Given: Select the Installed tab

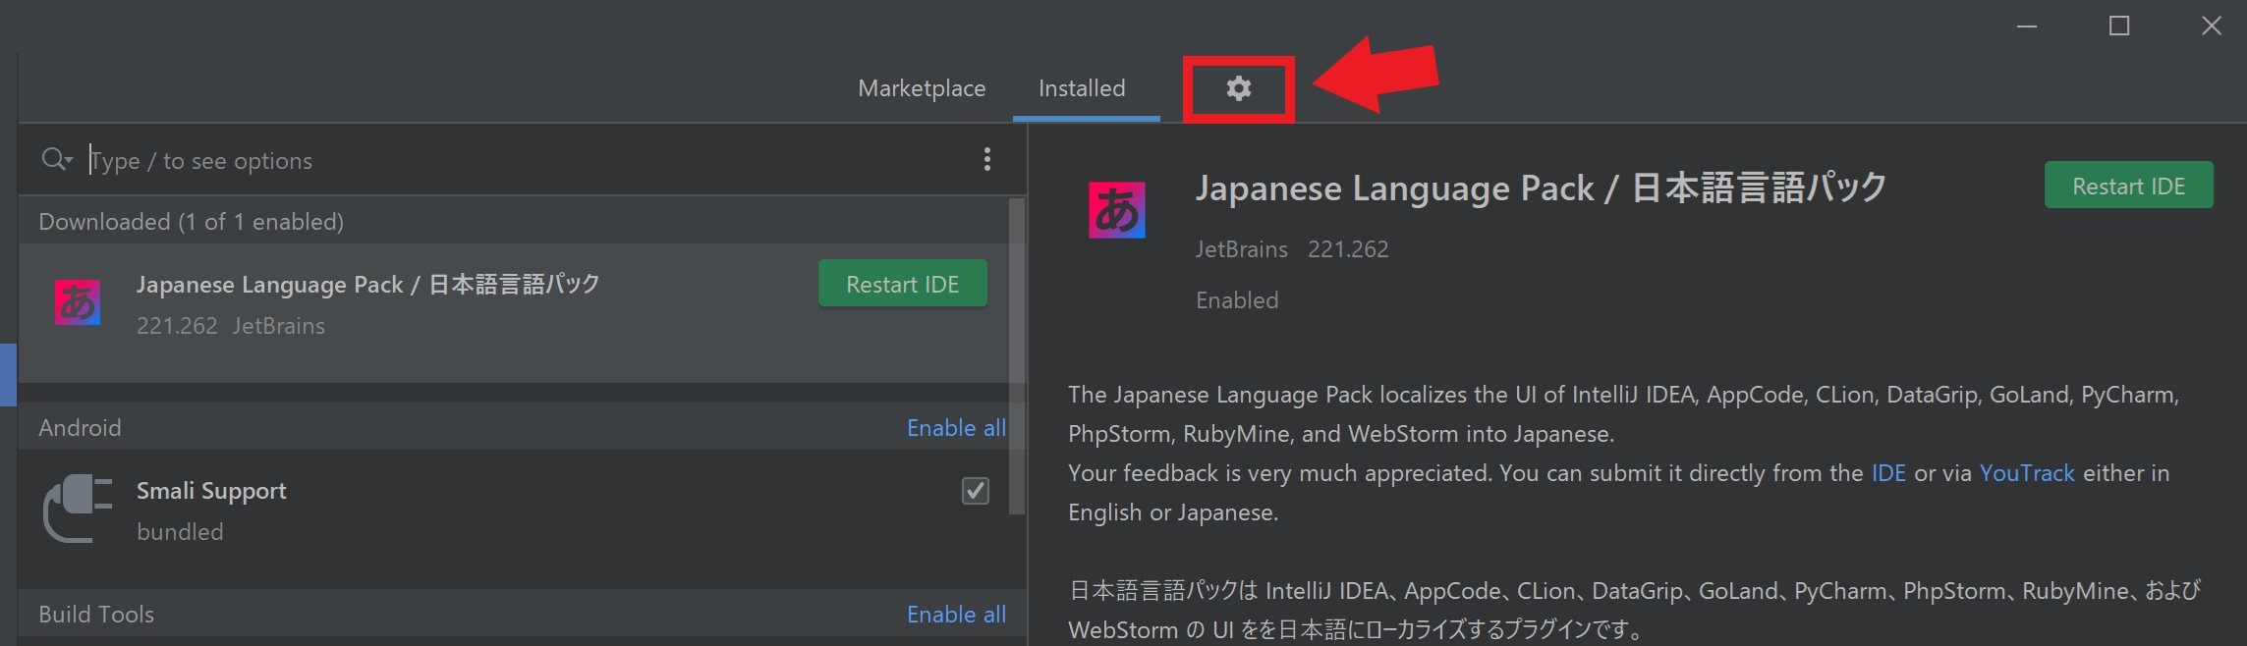Looking at the screenshot, I should point(1081,88).
